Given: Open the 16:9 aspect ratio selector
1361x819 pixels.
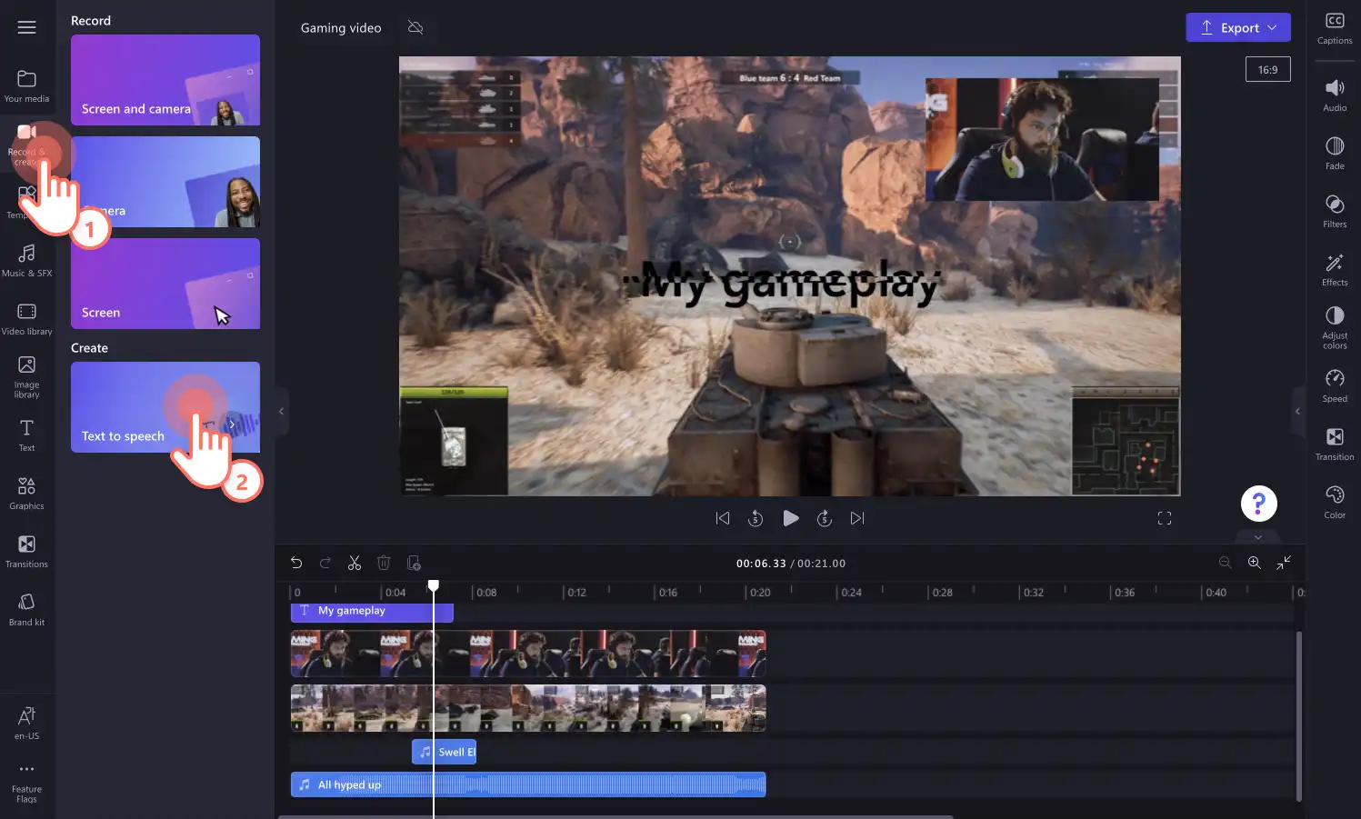Looking at the screenshot, I should click(1267, 69).
